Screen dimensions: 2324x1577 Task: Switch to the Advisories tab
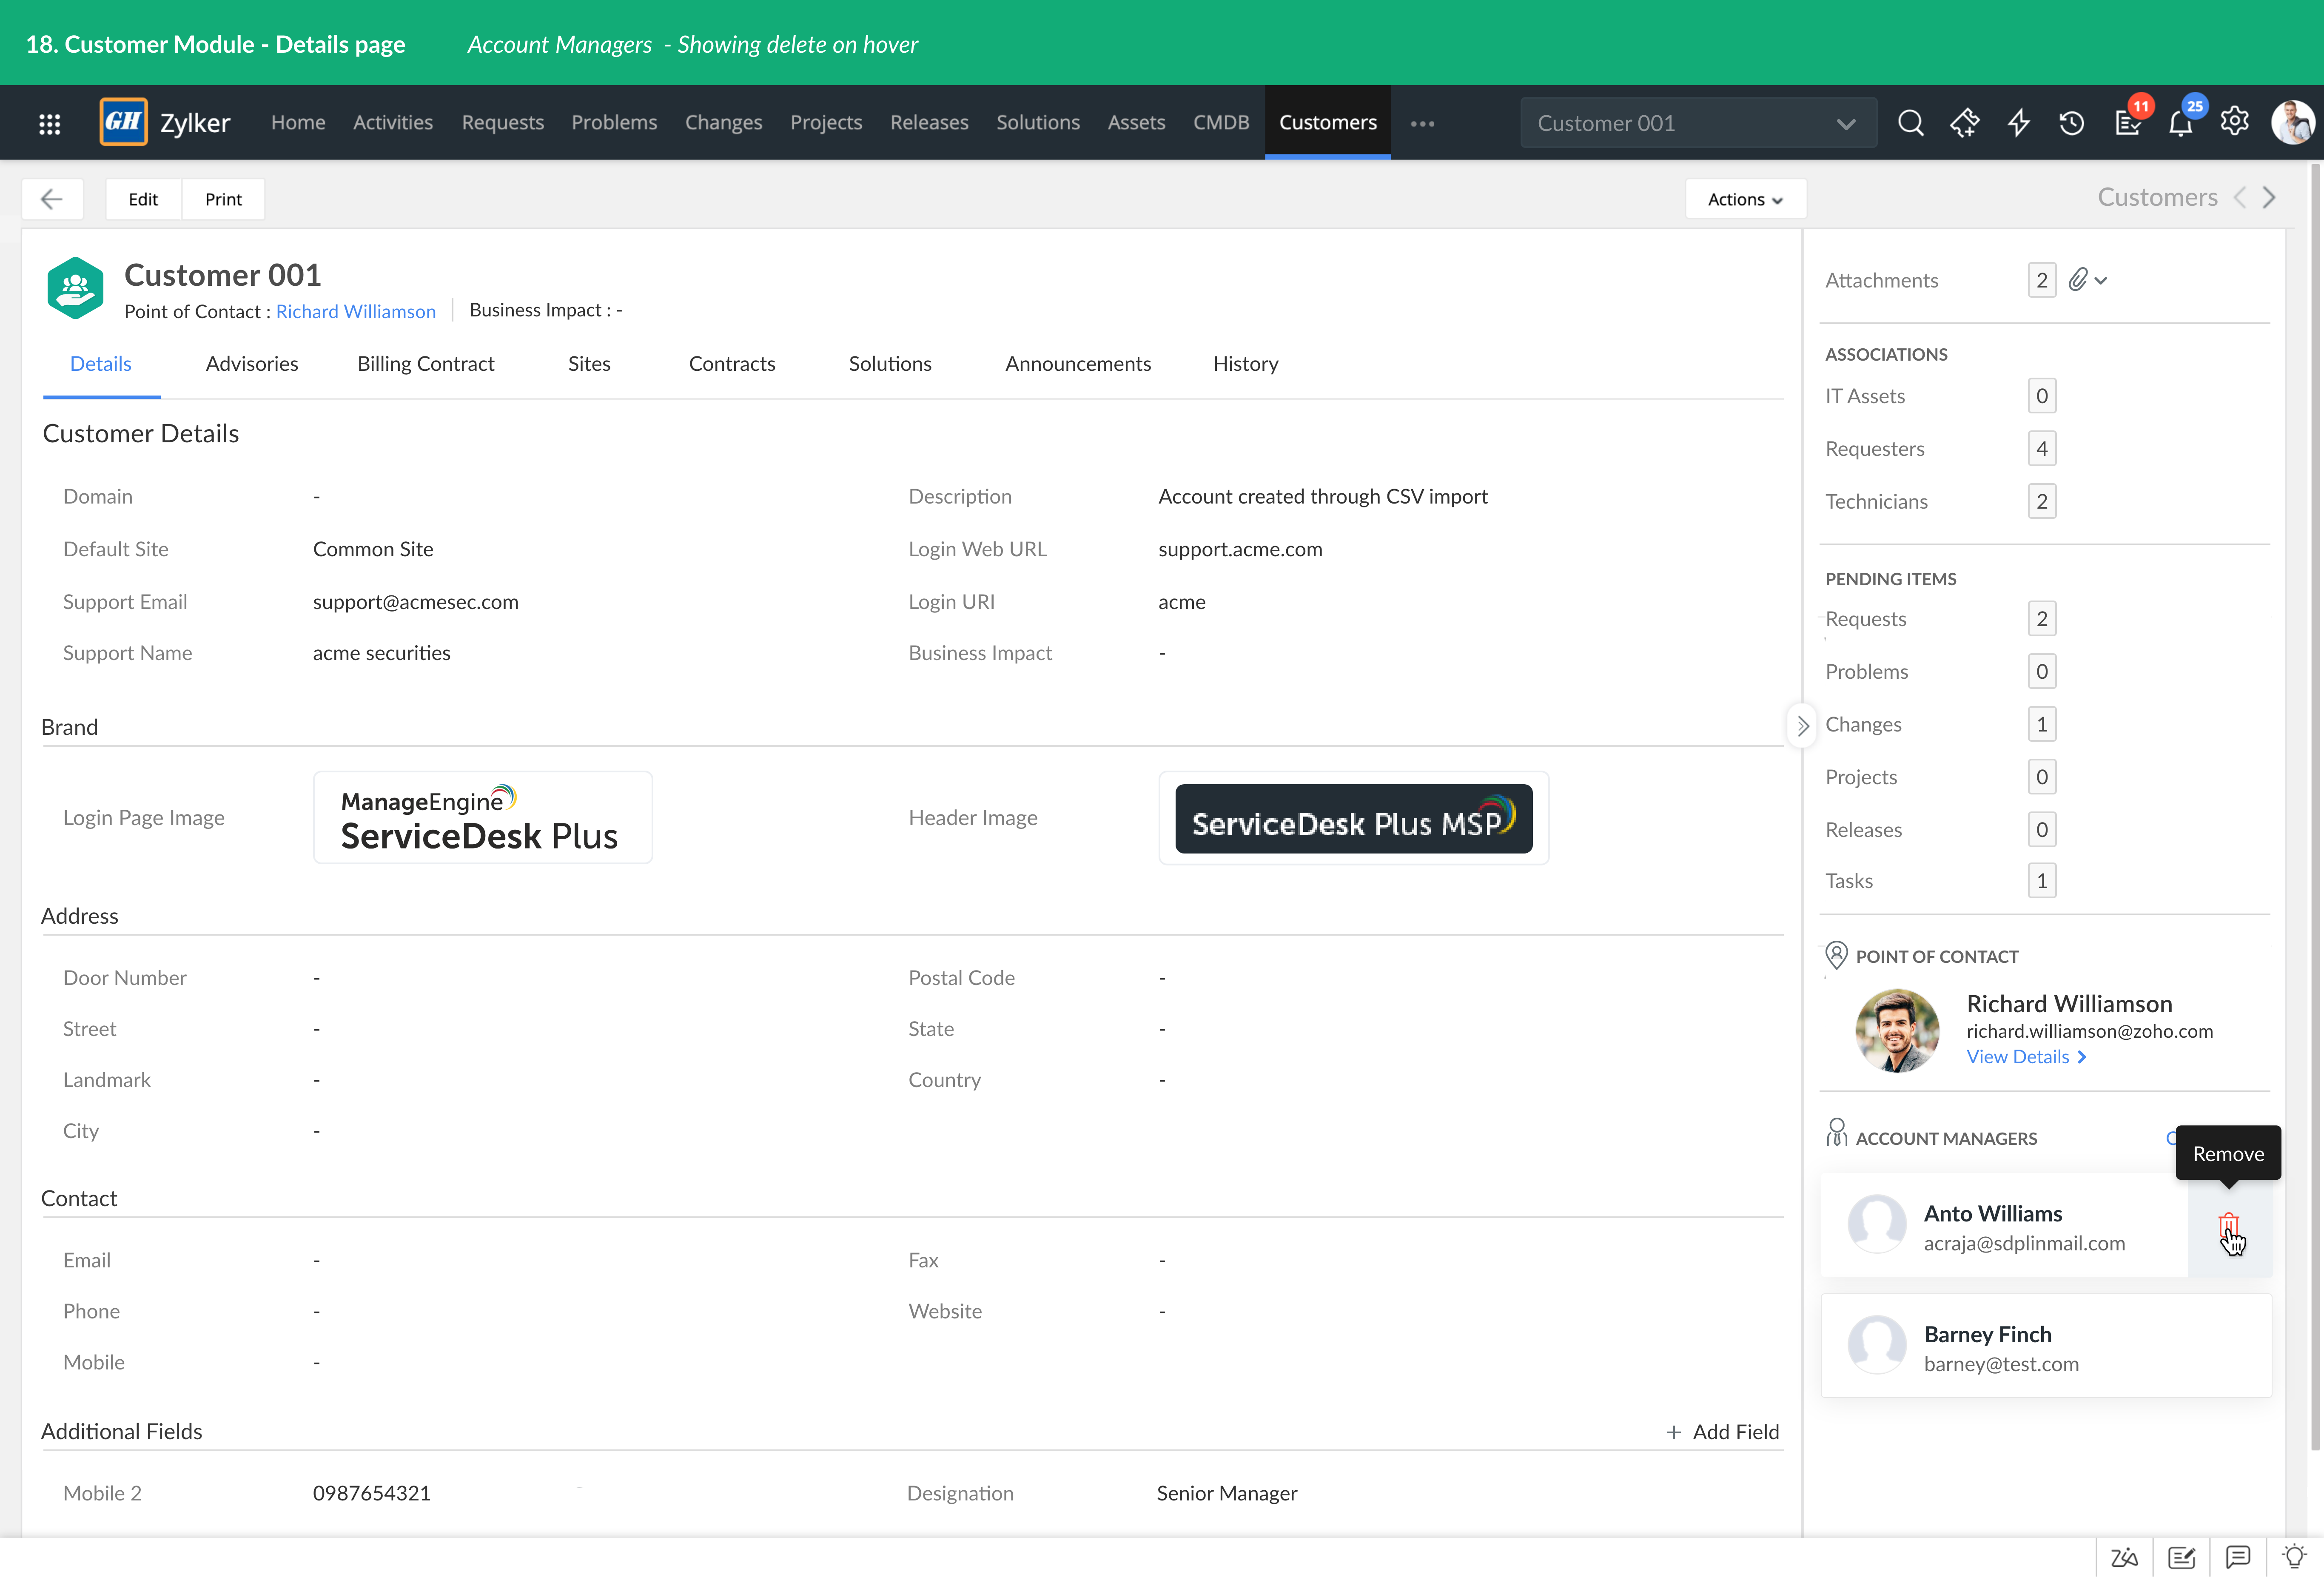(x=252, y=364)
